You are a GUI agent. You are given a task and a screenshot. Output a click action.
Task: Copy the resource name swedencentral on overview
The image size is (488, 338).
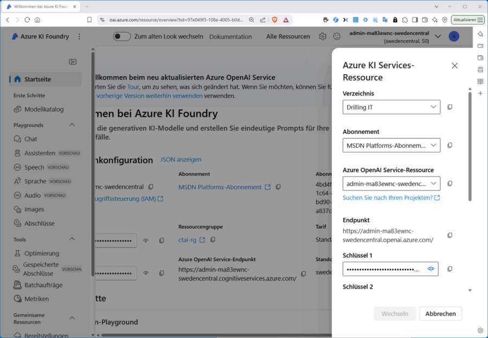click(x=151, y=187)
